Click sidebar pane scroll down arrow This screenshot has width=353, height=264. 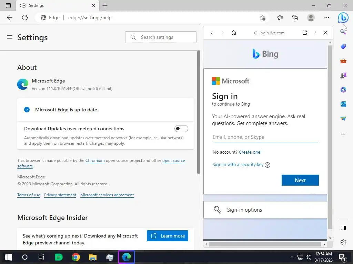[330, 238]
